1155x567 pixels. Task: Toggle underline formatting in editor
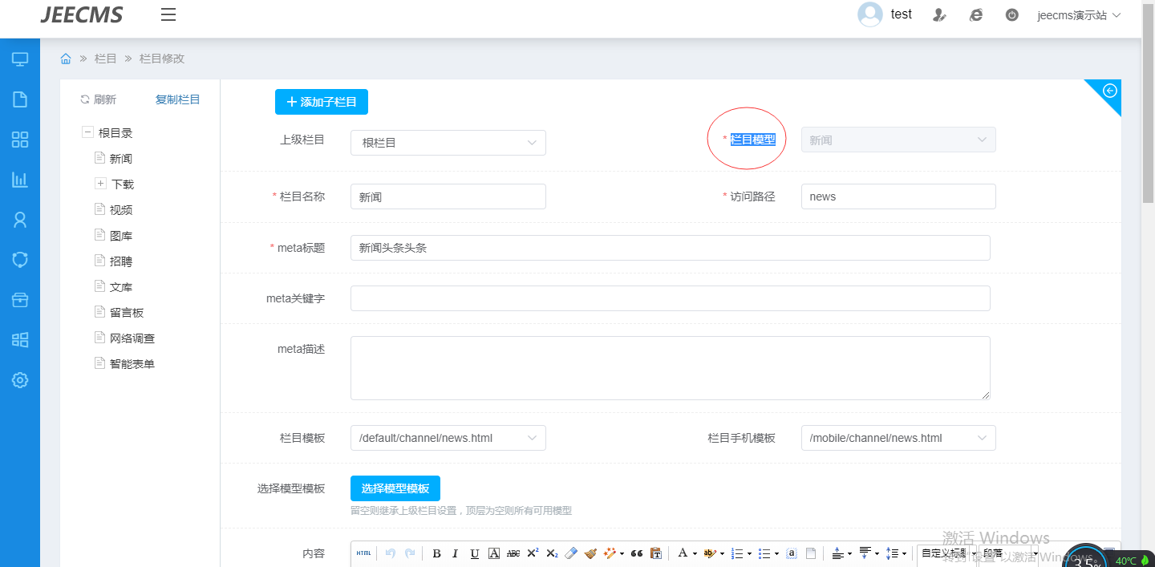point(474,553)
